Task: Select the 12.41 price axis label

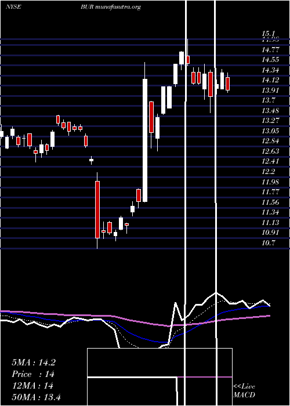Action: [270, 161]
